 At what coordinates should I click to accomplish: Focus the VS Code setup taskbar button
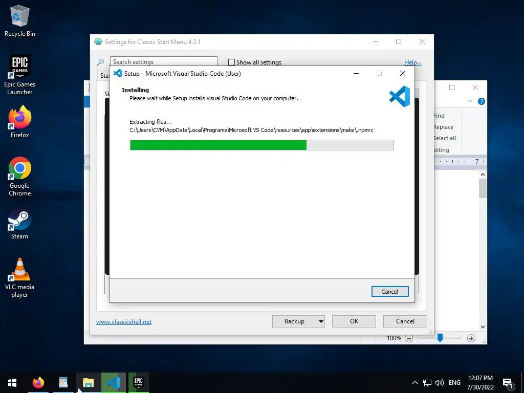click(114, 383)
